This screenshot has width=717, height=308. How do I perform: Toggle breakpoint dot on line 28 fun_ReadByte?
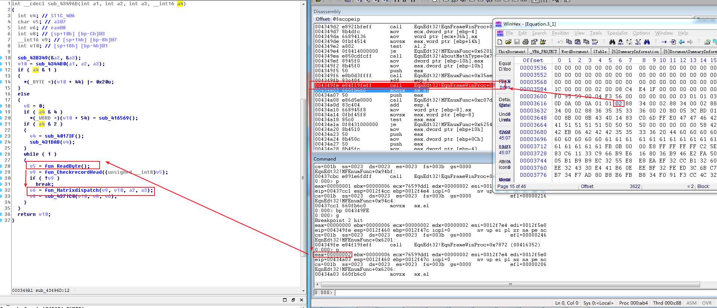pos(2,166)
